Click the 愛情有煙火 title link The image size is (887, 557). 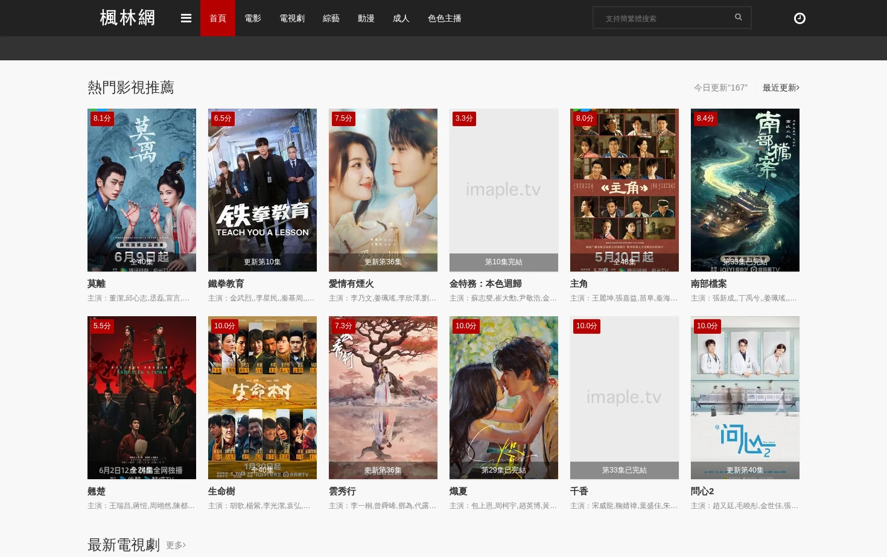tap(351, 284)
